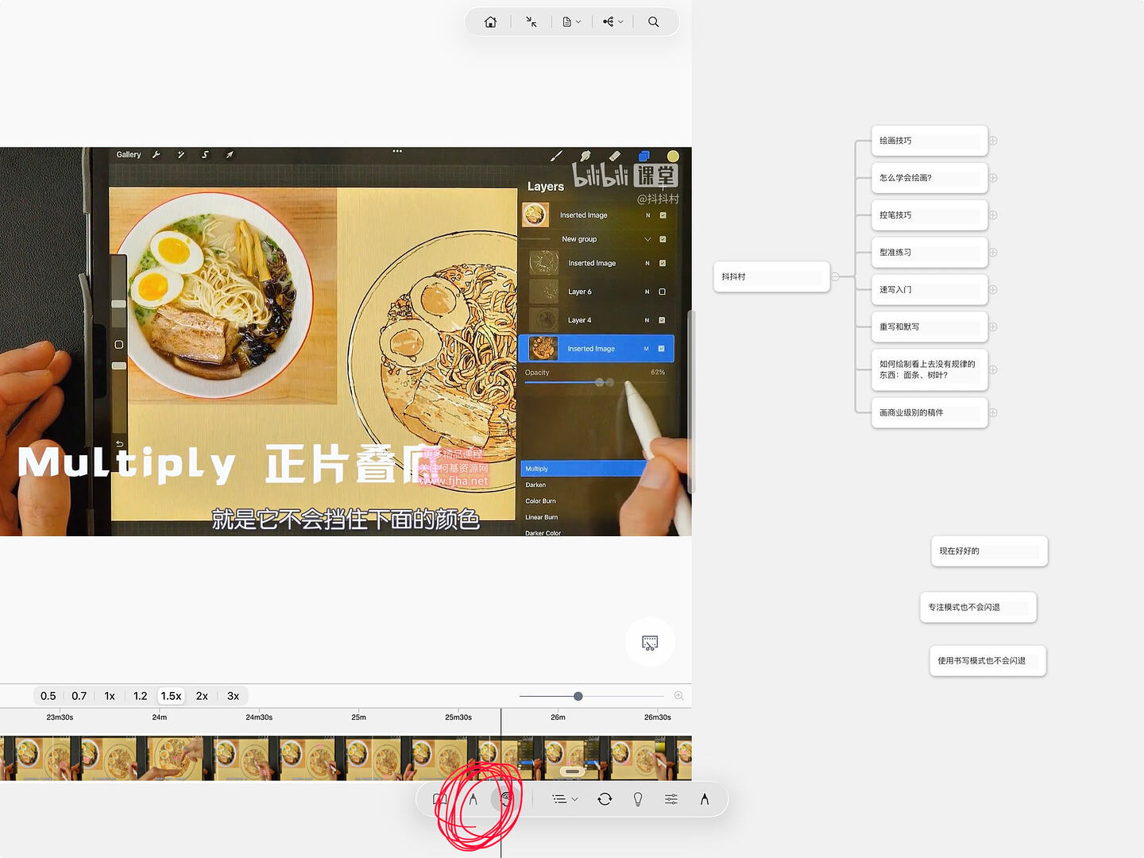The height and width of the screenshot is (858, 1144).
Task: Click the timeline zoom slider handle
Action: tap(578, 696)
